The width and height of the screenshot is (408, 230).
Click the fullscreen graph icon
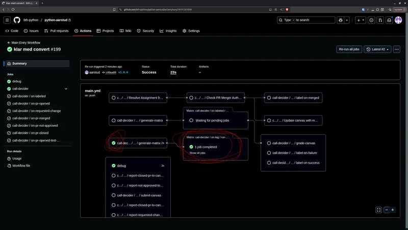pos(378,210)
